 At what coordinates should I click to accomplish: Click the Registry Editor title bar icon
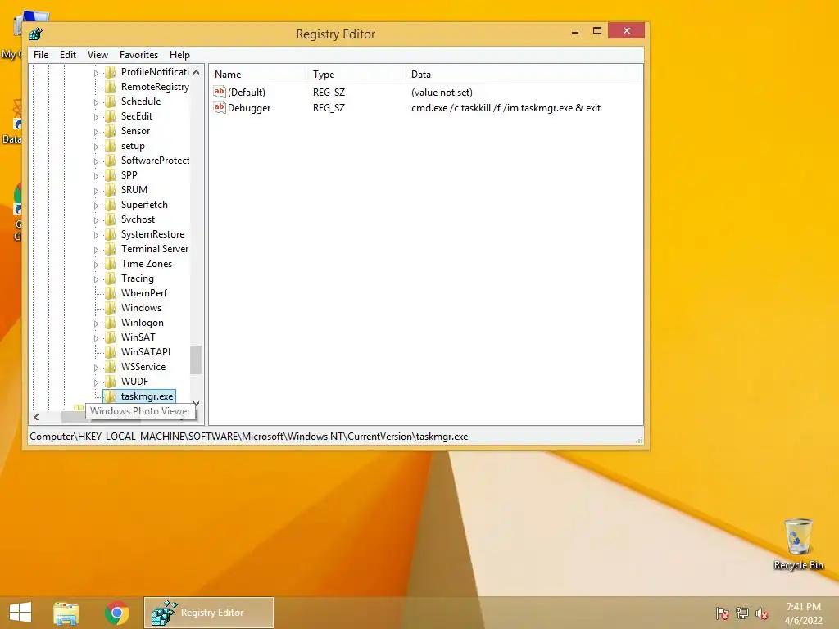coord(36,34)
